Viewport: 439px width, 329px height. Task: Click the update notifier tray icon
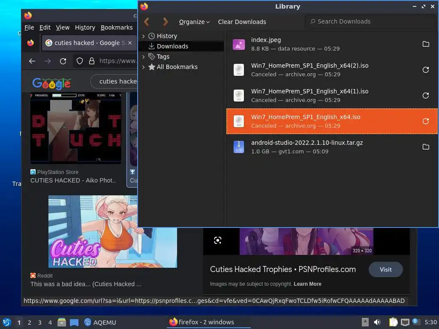coord(416,322)
